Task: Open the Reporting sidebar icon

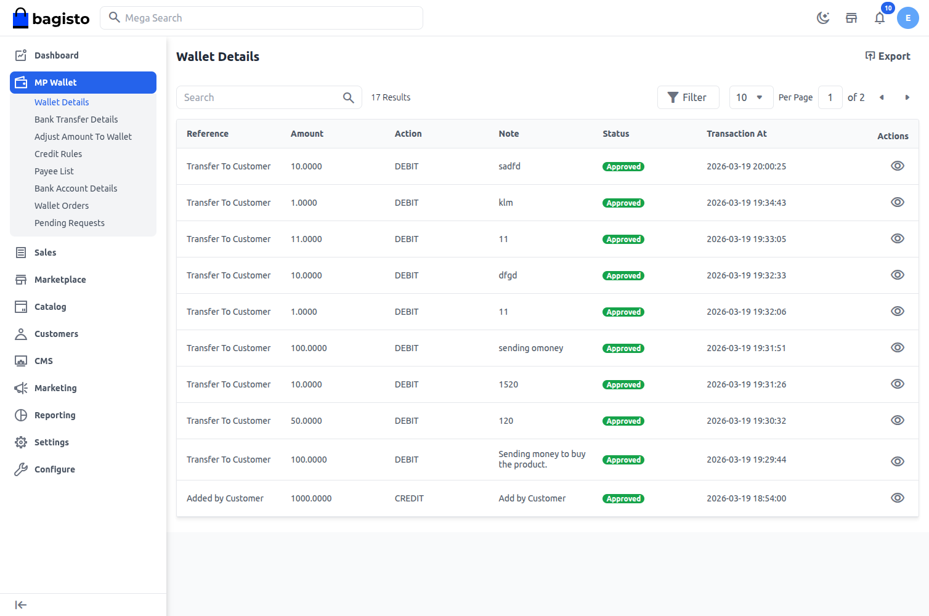Action: coord(20,415)
